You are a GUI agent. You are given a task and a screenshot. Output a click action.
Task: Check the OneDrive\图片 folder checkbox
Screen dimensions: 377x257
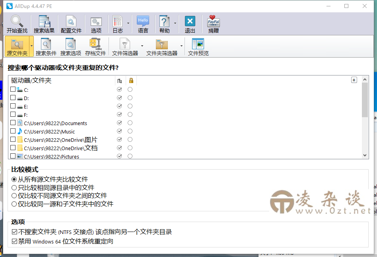coord(13,139)
